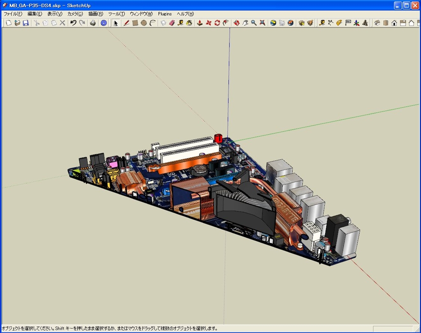Activate the Circle drawing tool
The height and width of the screenshot is (333, 421).
coord(143,23)
